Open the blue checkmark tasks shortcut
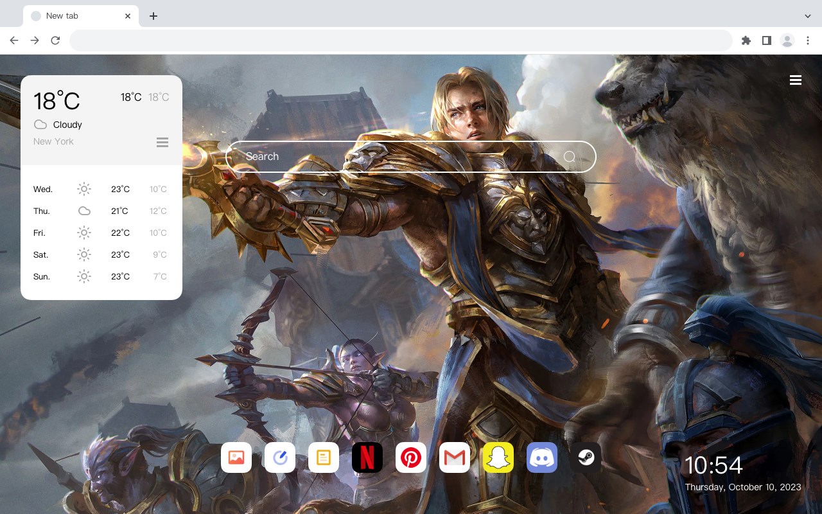The height and width of the screenshot is (514, 822). coord(280,457)
